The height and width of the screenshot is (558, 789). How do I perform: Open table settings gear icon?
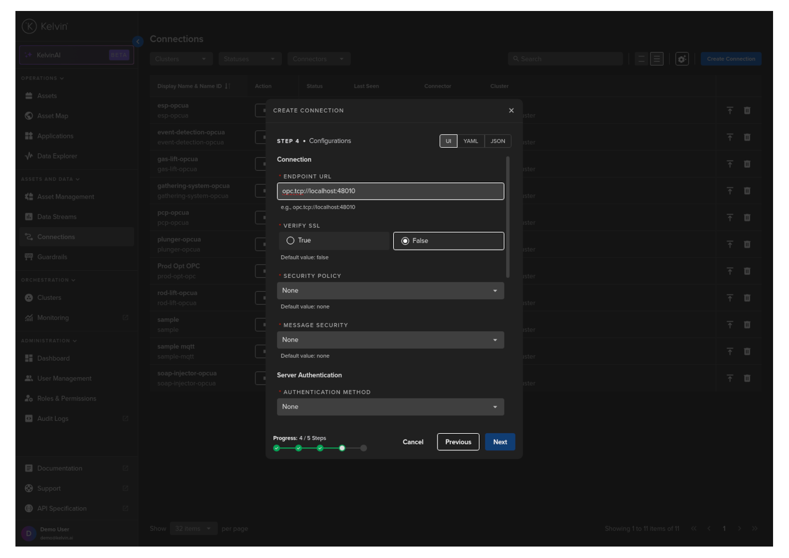[x=682, y=59]
